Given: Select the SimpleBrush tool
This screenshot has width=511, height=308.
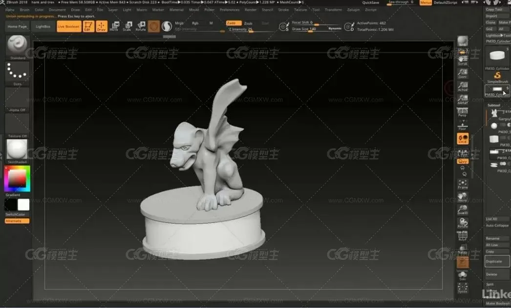Looking at the screenshot, I should tap(497, 78).
